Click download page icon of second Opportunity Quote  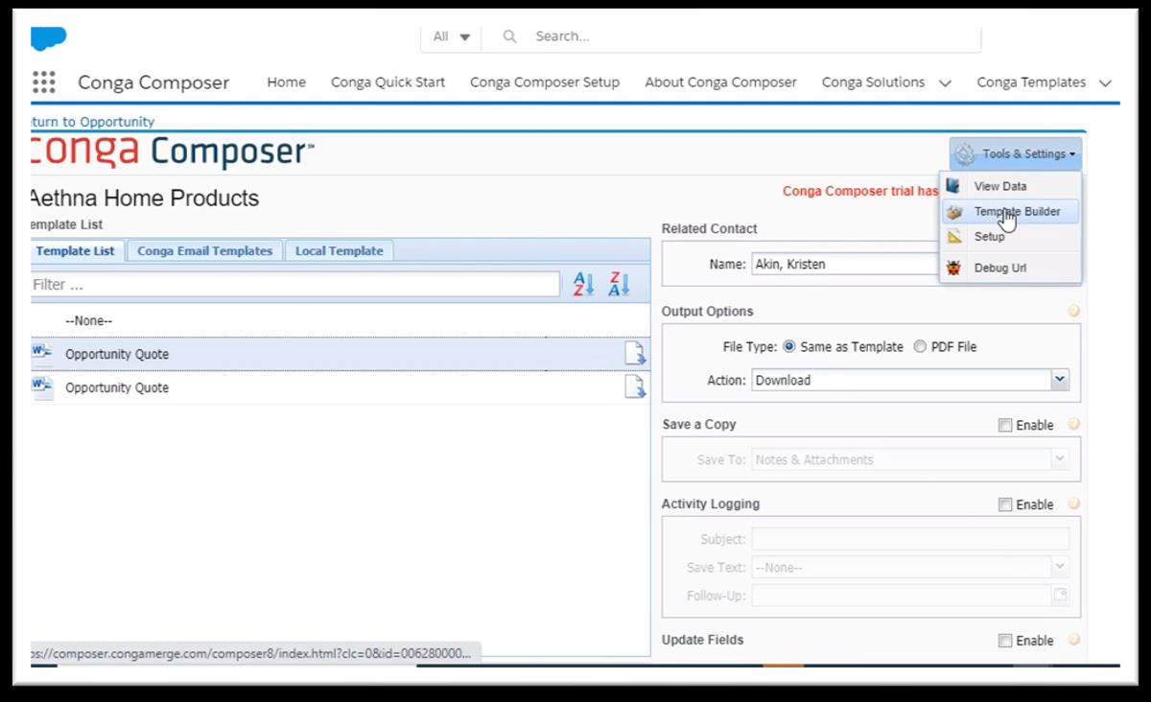point(635,387)
